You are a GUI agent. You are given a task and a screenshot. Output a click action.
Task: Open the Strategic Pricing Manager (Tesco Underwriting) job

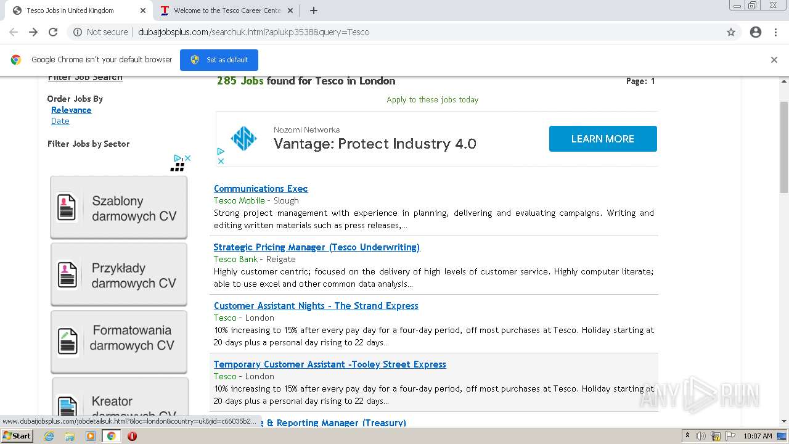(x=317, y=247)
